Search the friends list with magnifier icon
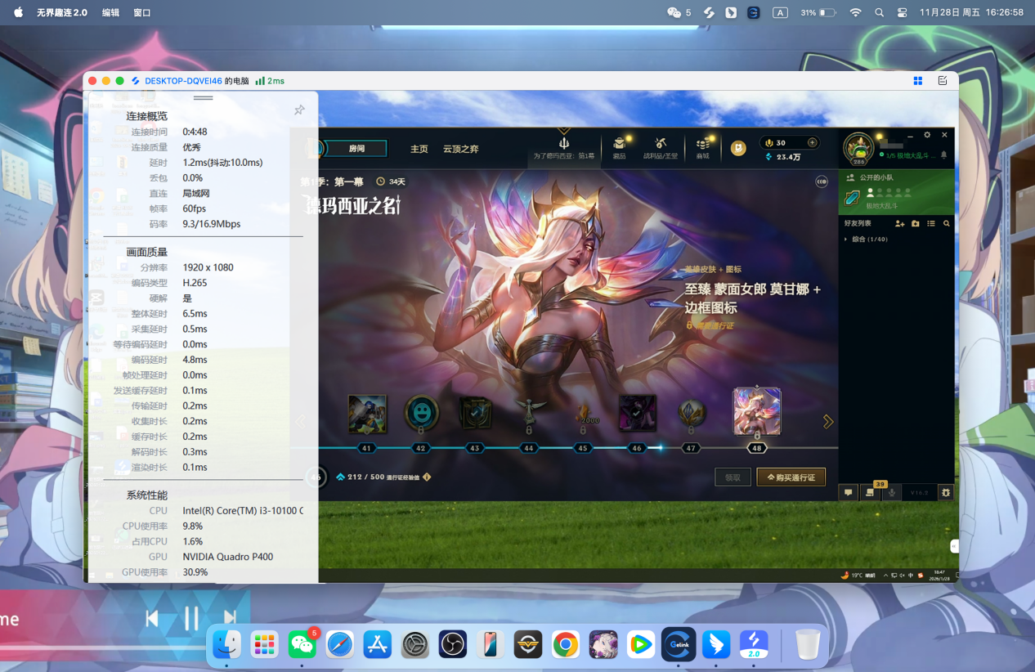Image resolution: width=1035 pixels, height=672 pixels. point(947,223)
